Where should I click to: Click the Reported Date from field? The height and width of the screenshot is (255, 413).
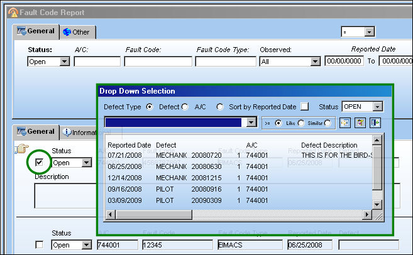[344, 61]
